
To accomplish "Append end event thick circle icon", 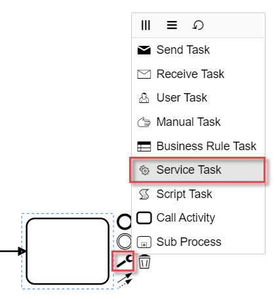I will (x=125, y=222).
